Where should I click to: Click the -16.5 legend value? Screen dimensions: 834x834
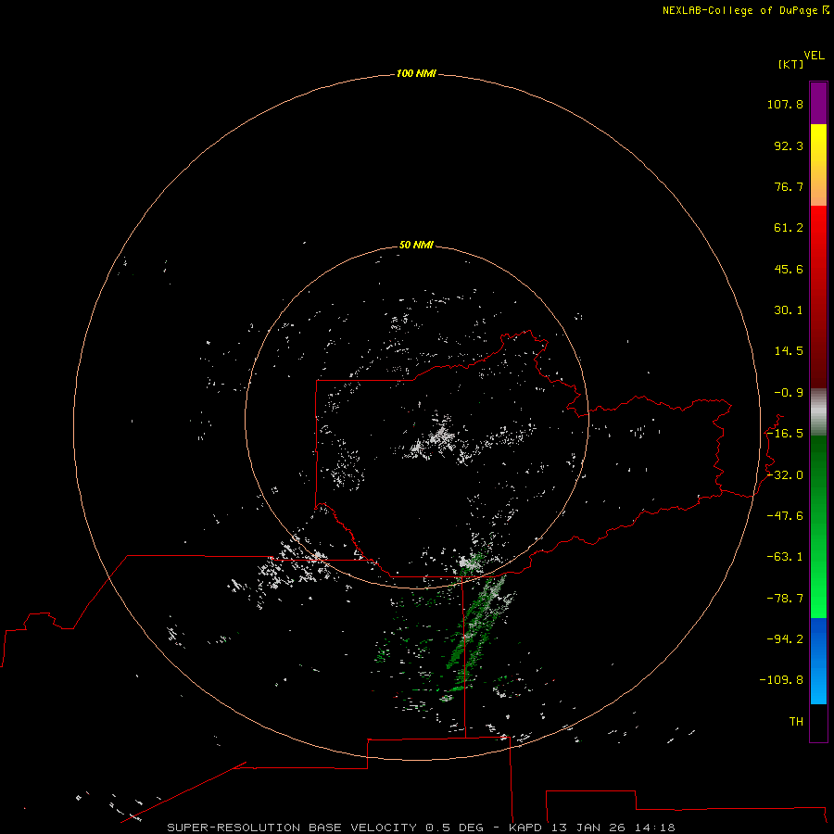785,434
